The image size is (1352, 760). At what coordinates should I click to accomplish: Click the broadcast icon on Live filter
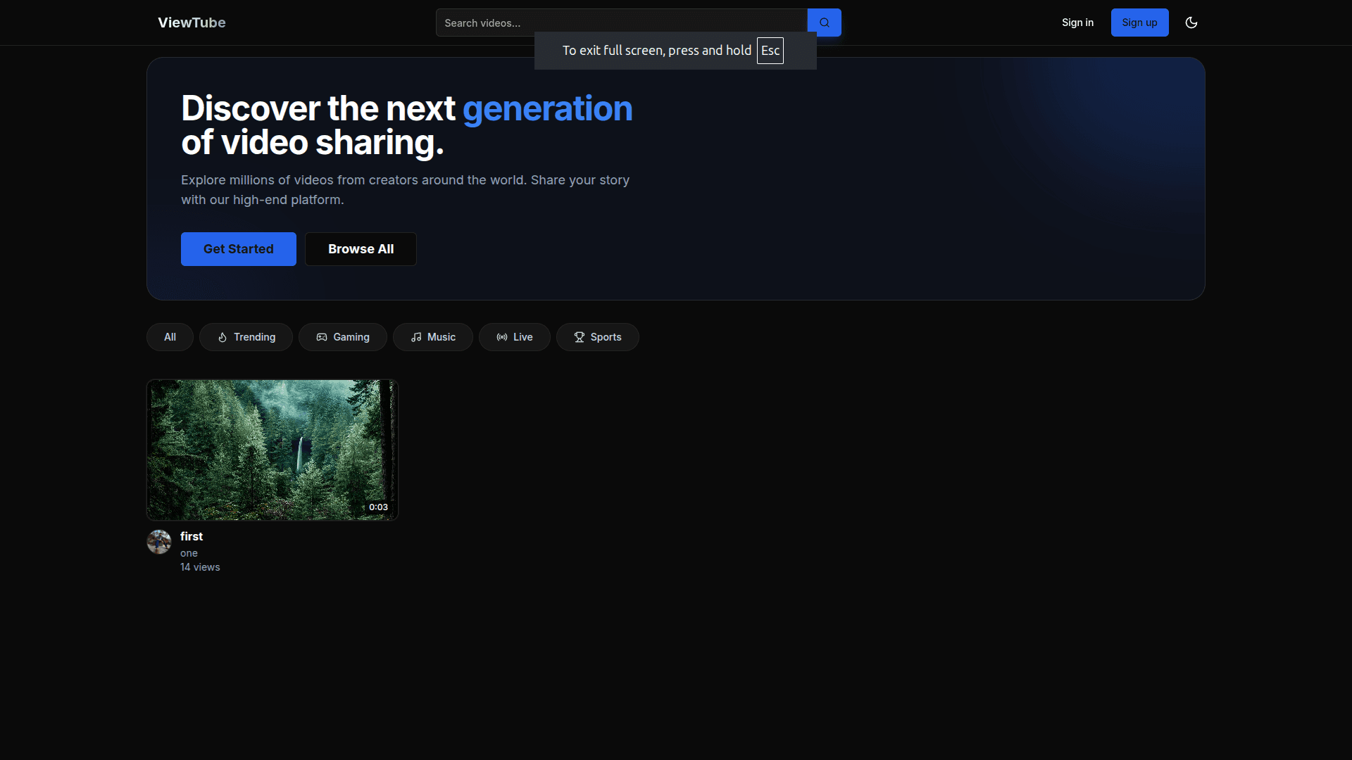click(x=501, y=337)
